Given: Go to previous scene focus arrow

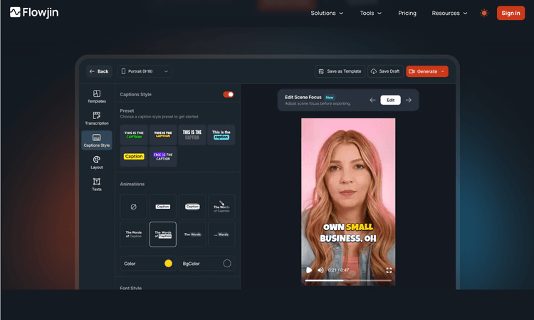Looking at the screenshot, I should click(372, 100).
